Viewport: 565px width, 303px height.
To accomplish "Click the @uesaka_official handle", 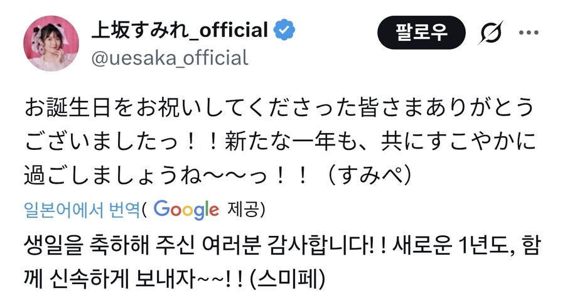I will coord(170,58).
